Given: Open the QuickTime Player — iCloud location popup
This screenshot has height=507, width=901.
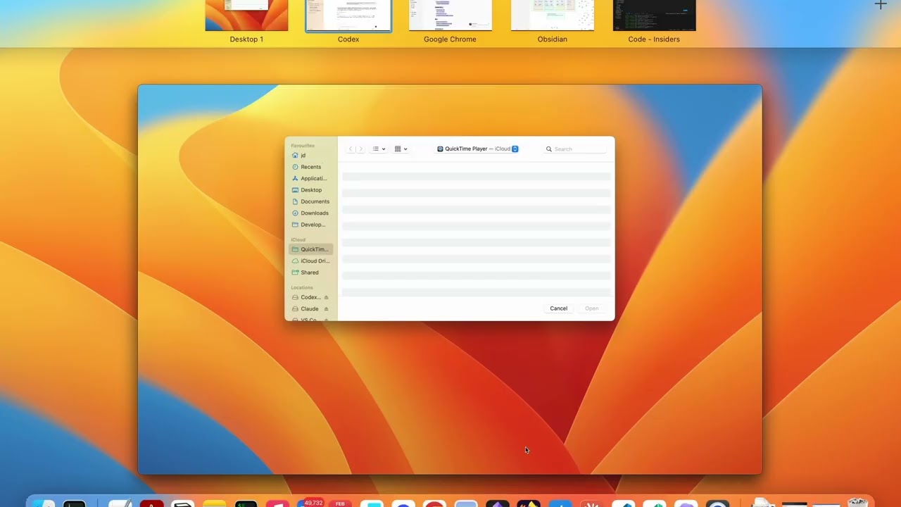Looking at the screenshot, I should coord(477,149).
